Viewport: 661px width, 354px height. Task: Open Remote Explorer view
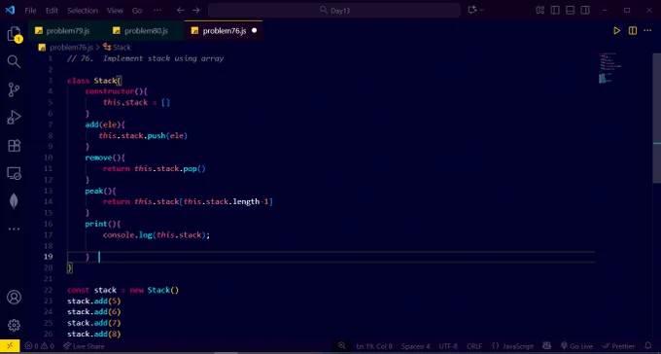point(14,173)
